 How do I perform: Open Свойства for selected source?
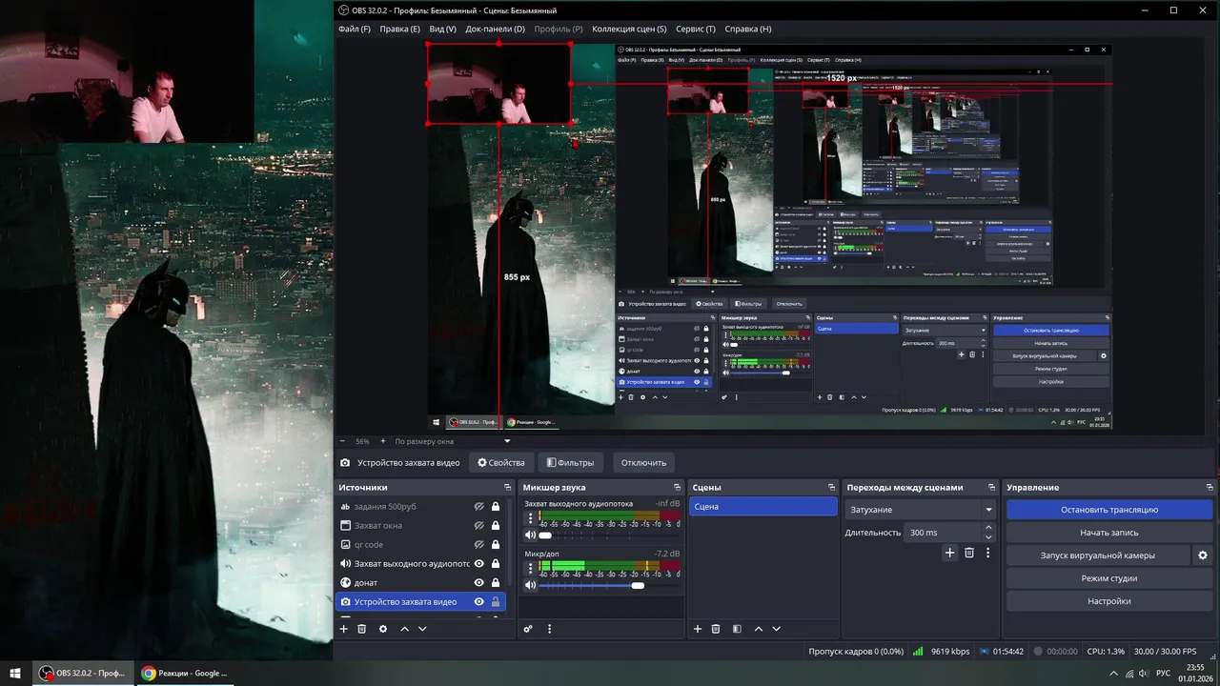pos(501,463)
